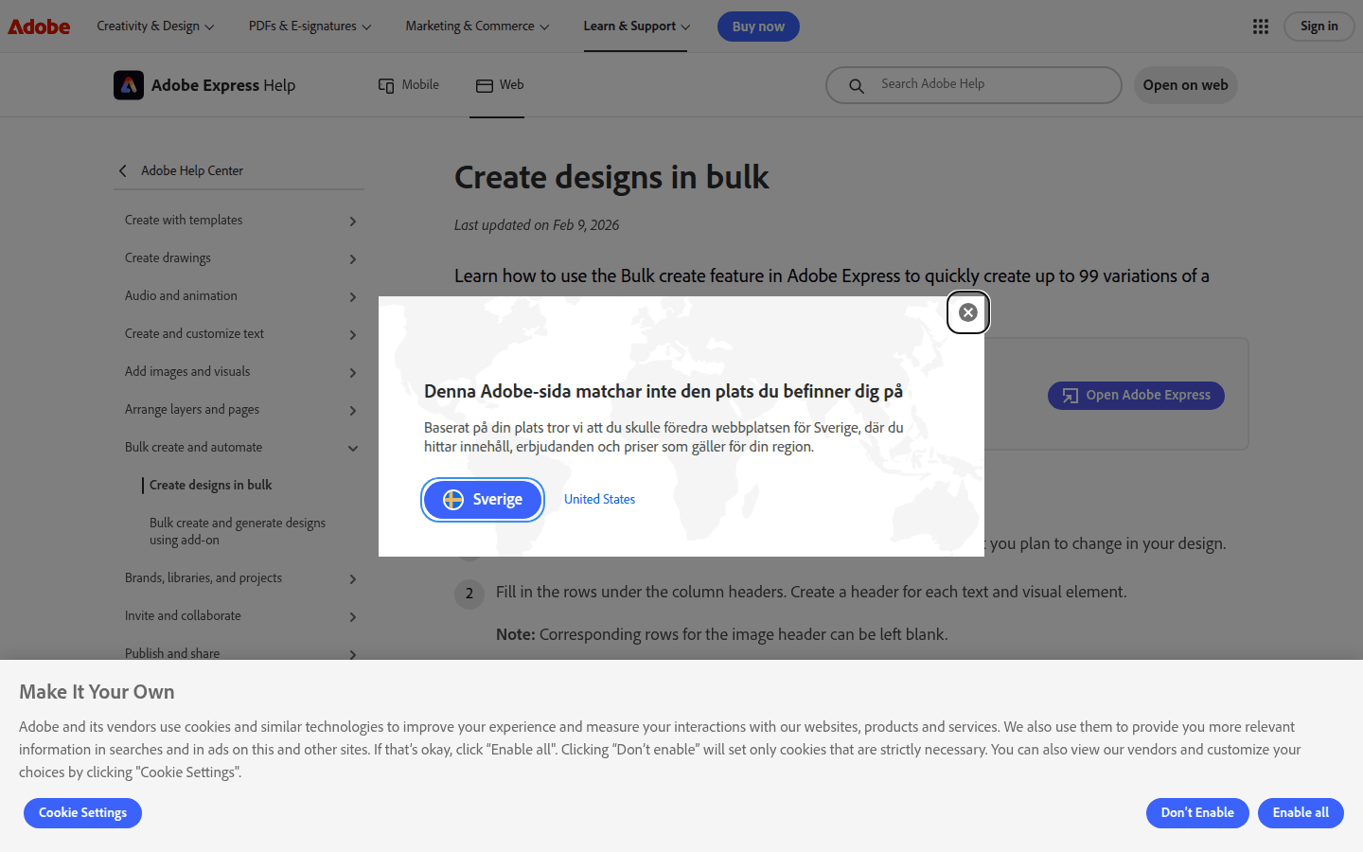Image resolution: width=1363 pixels, height=852 pixels.
Task: Click Don't Enable cookies button
Action: (1197, 813)
